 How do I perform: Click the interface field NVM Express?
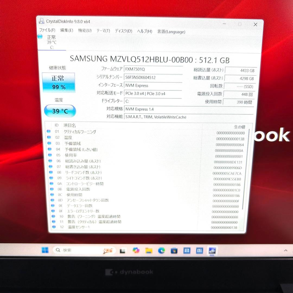[x=153, y=85]
